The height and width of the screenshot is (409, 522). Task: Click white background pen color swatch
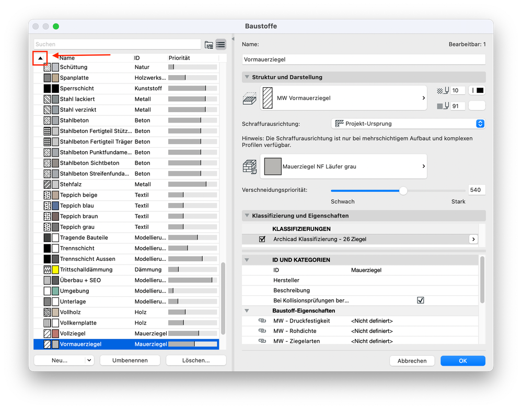477,106
